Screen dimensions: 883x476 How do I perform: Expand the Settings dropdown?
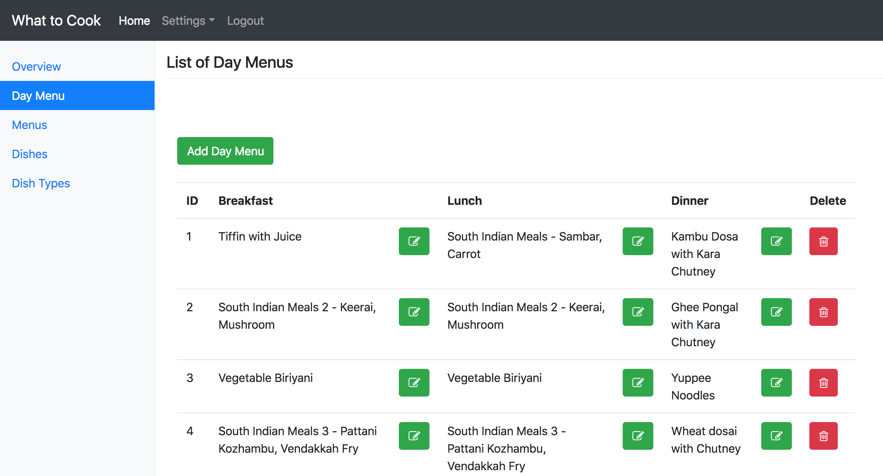click(x=188, y=21)
